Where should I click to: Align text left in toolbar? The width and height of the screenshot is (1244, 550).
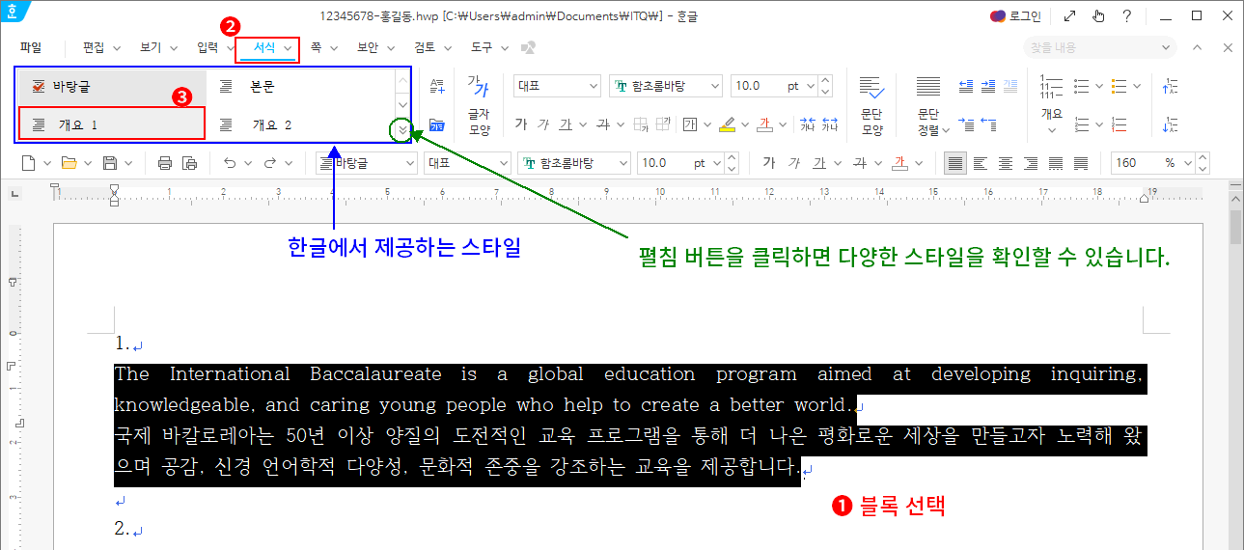pyautogui.click(x=981, y=163)
